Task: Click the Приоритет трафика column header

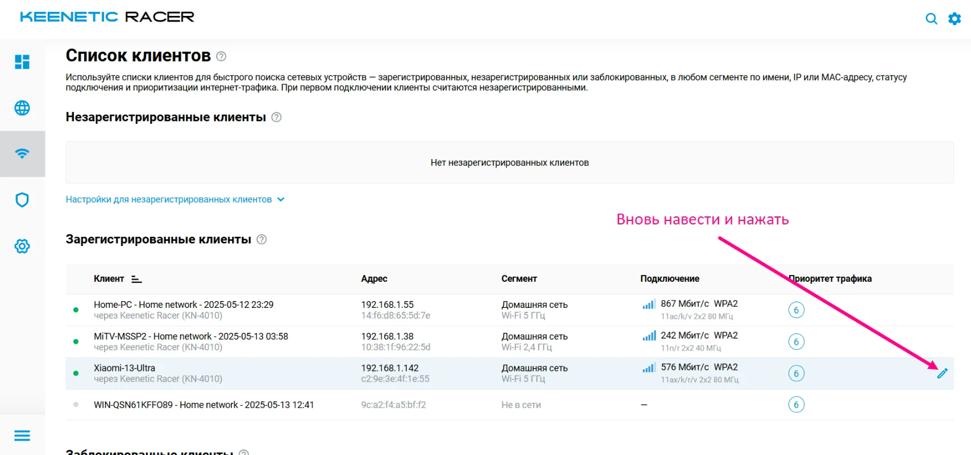Action: [x=830, y=279]
